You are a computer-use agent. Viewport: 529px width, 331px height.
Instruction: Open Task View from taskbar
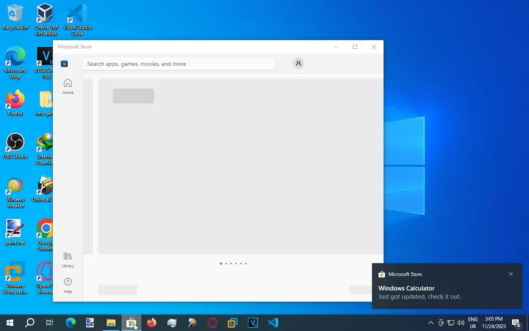pyautogui.click(x=50, y=323)
